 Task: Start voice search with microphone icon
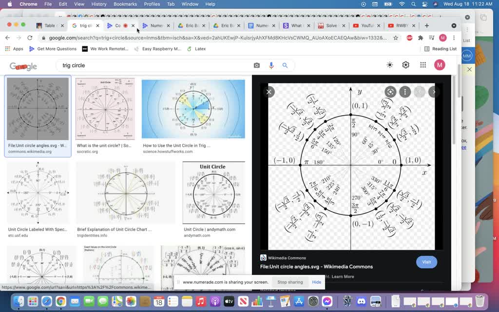pos(271,65)
